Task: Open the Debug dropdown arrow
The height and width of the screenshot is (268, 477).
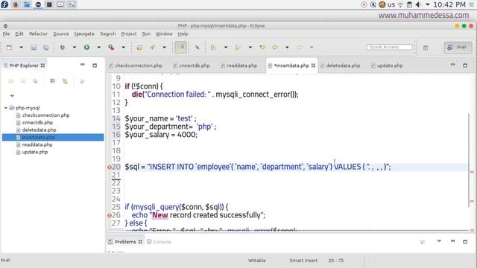Action: (x=75, y=48)
